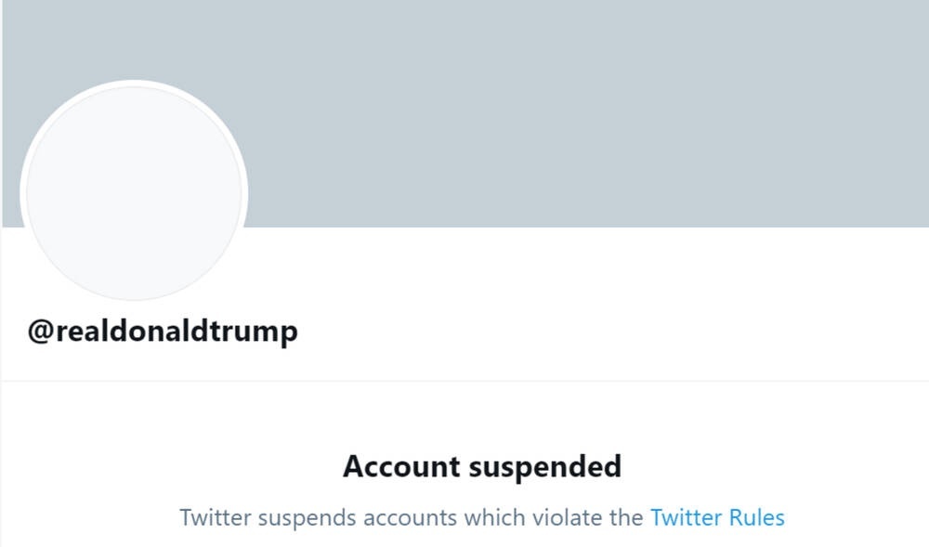Click the Account suspended heading
This screenshot has width=929, height=547.
coord(483,466)
